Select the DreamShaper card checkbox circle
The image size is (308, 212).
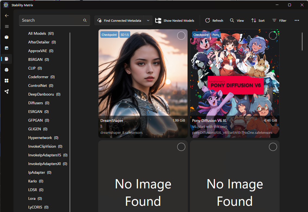coord(181,36)
